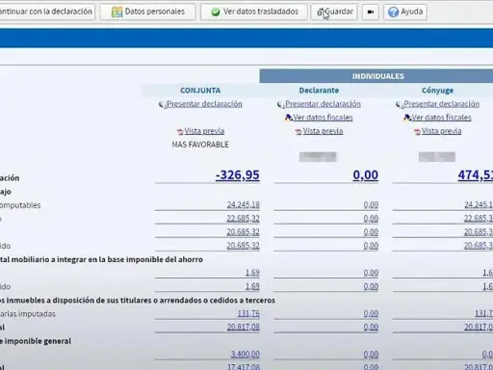The height and width of the screenshot is (370, 493).
Task: Open Ayuda help
Action: (405, 12)
